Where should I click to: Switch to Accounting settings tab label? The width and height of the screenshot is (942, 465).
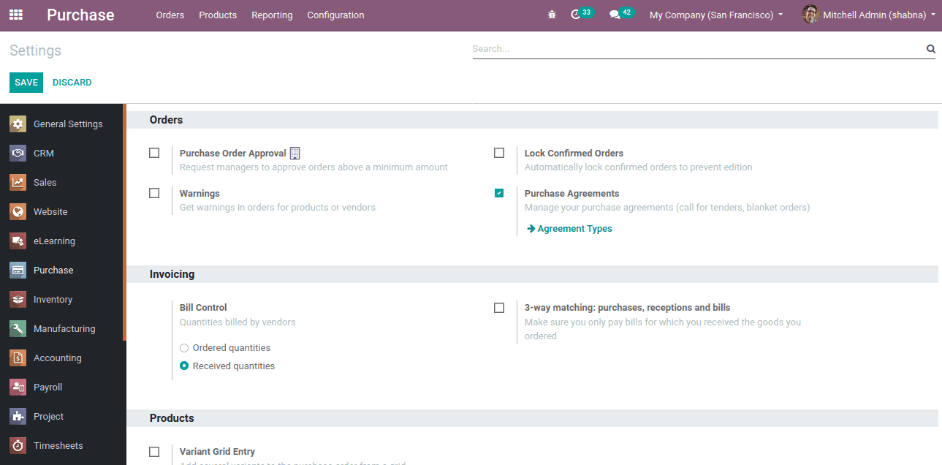pyautogui.click(x=57, y=358)
